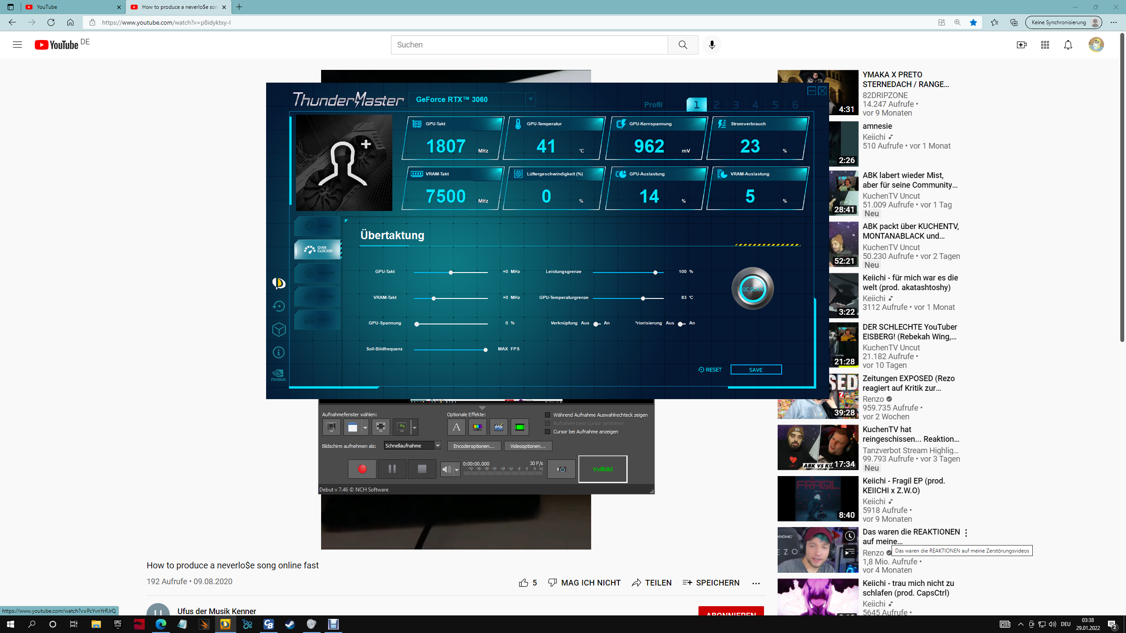This screenshot has height=633, width=1126.
Task: Take a snapshot with the camera button
Action: (x=561, y=469)
